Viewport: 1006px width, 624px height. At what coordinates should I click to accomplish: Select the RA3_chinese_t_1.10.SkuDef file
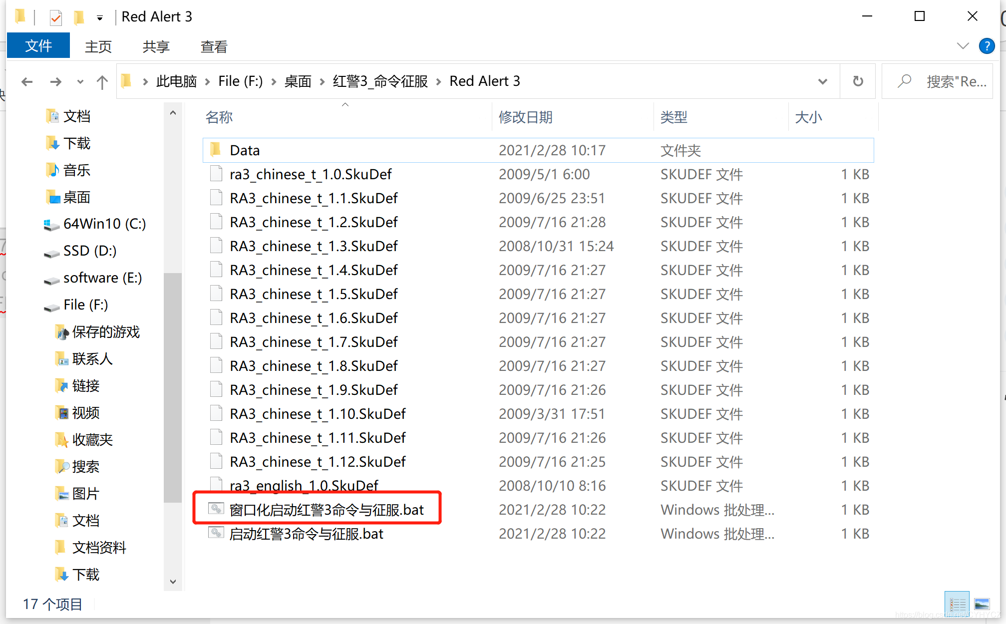pos(318,414)
